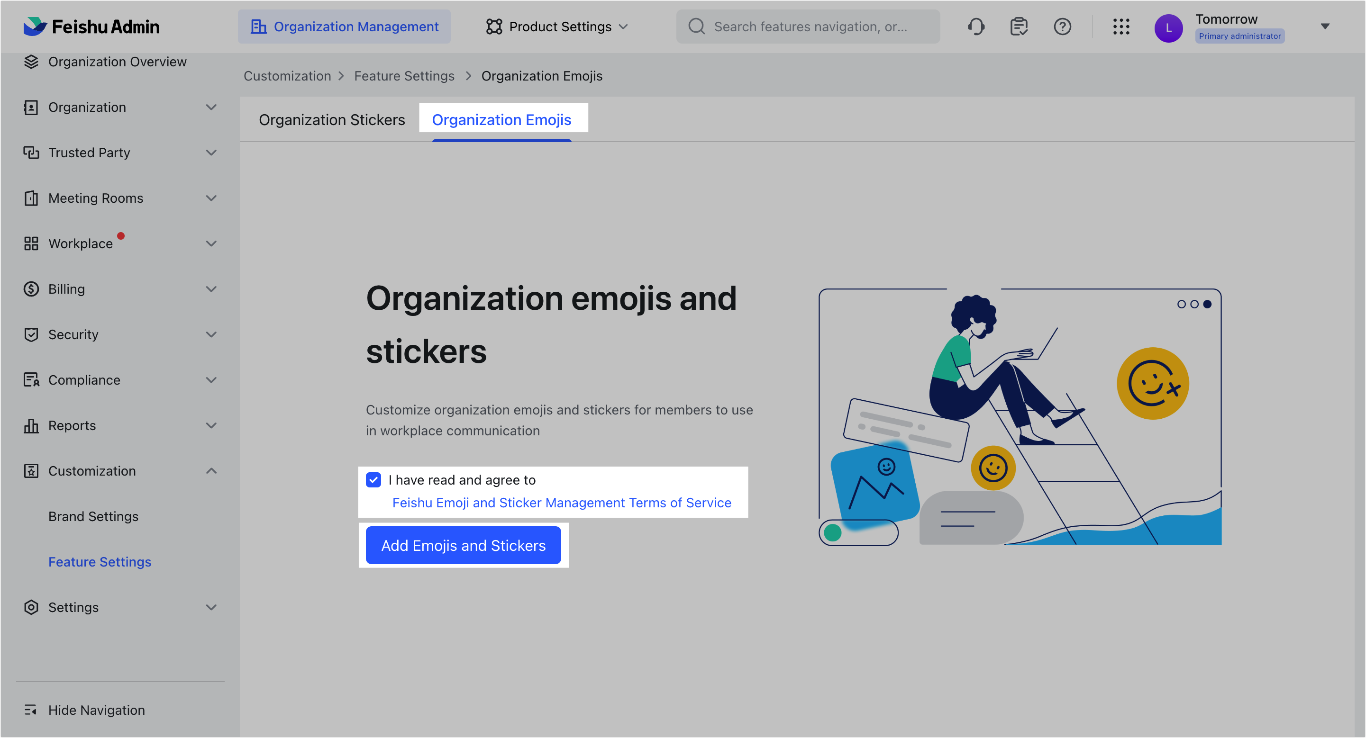The image size is (1366, 738).
Task: Go to Organization Overview
Action: [117, 62]
